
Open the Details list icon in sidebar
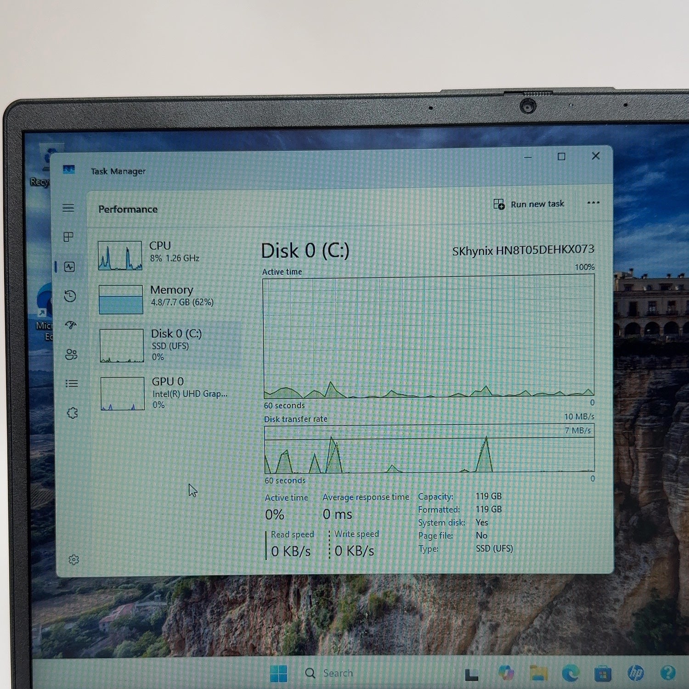(x=72, y=384)
